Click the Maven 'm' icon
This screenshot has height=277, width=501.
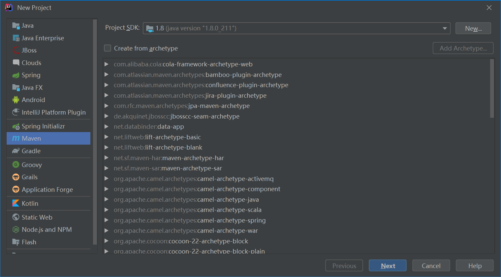(x=16, y=138)
